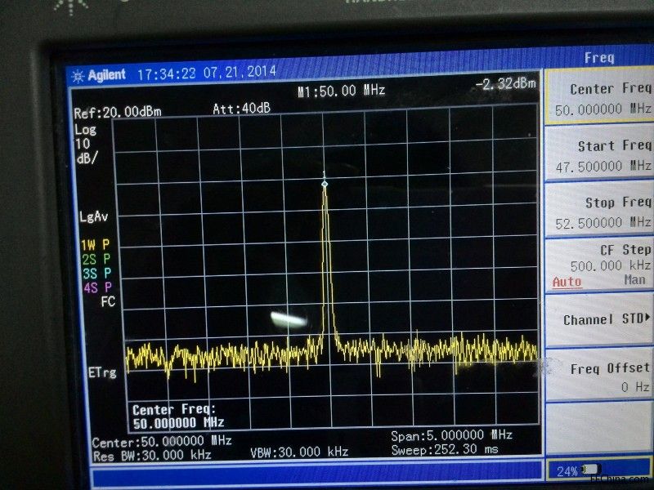Click the Freq menu title
Image resolution: width=654 pixels, height=490 pixels.
tap(599, 57)
